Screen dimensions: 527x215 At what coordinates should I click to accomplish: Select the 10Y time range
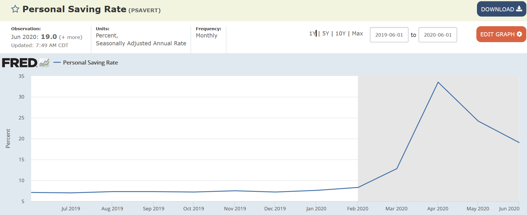pyautogui.click(x=340, y=33)
